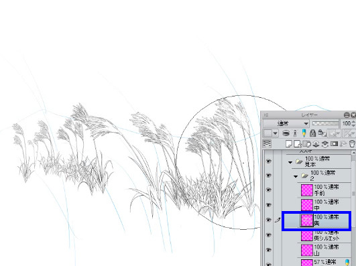Toggle the lock layer padlock icon
The image size is (356, 266).
(312, 133)
